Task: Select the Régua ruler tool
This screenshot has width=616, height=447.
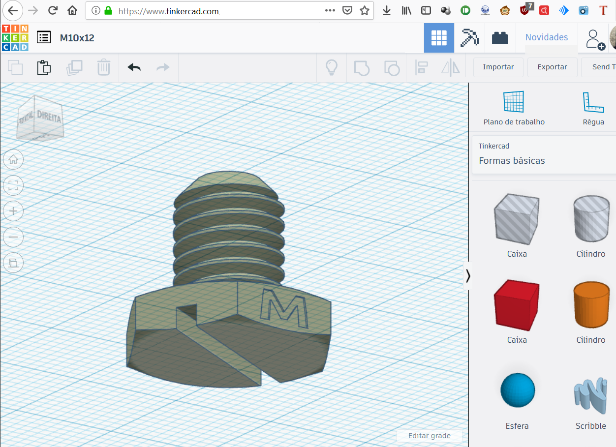Action: coord(593,108)
